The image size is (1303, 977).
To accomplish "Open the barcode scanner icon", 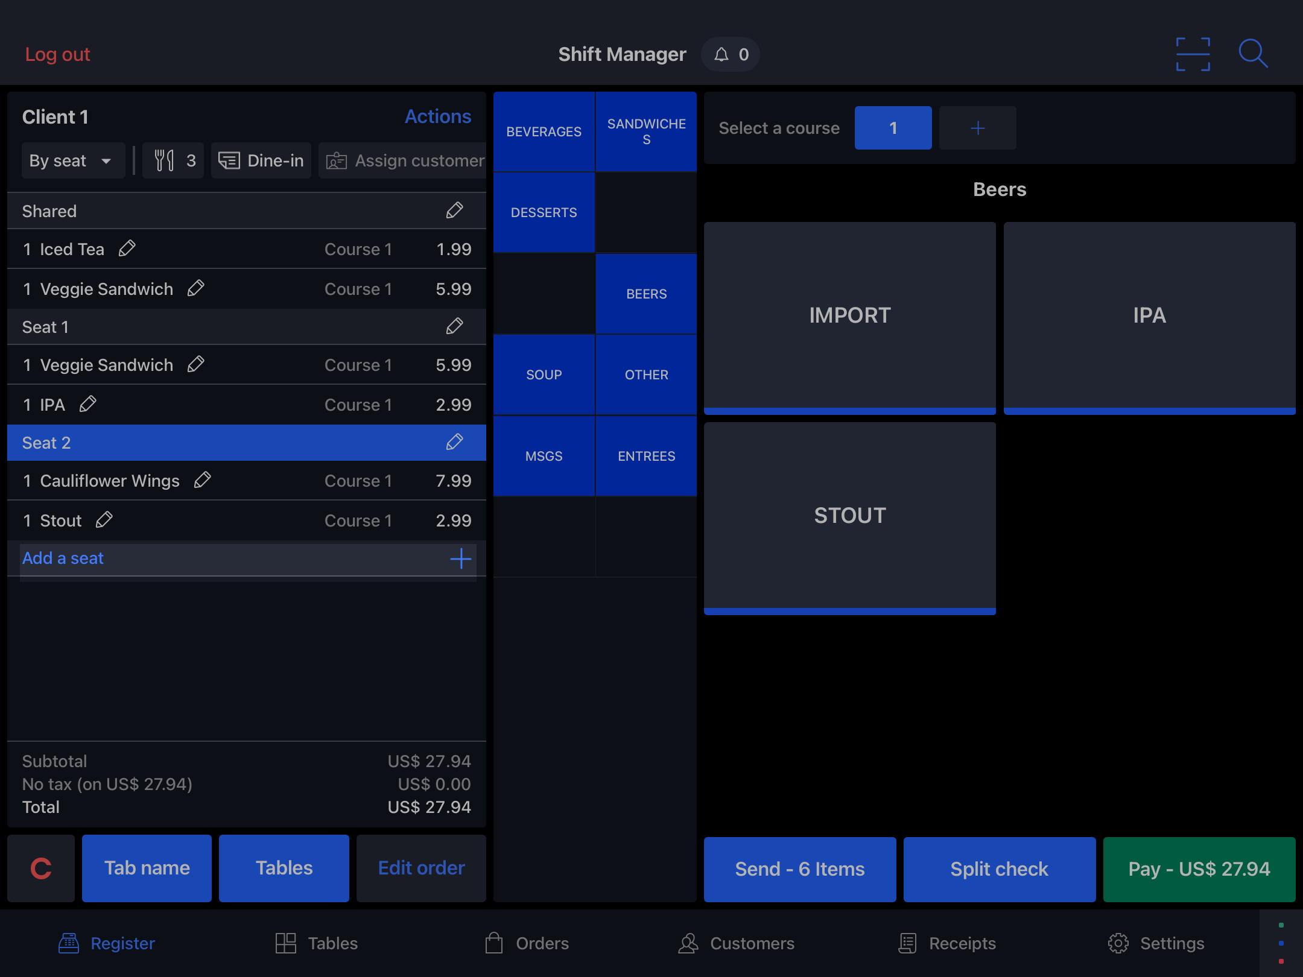I will [1193, 54].
